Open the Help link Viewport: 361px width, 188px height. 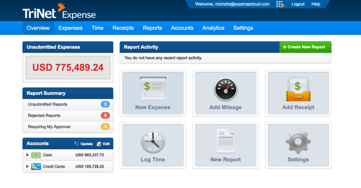(316, 4)
